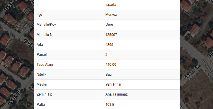Click the İl row label
The width and height of the screenshot is (213, 109).
click(x=38, y=5)
